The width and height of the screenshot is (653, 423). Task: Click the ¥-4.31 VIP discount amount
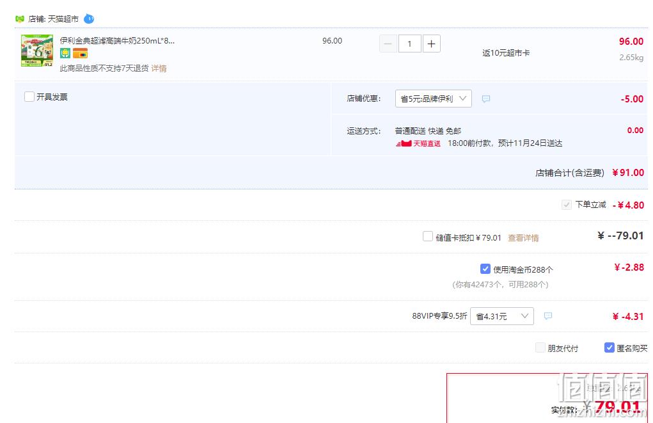pyautogui.click(x=628, y=317)
